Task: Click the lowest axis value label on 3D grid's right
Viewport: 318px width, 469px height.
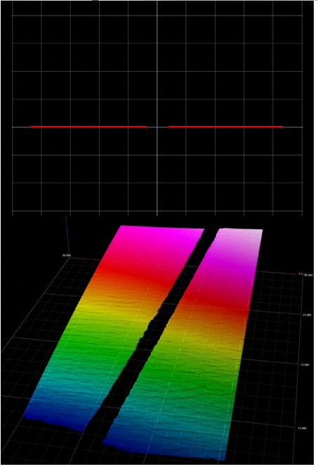Action: [x=302, y=429]
